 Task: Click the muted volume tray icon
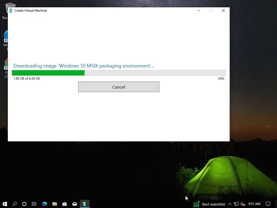(x=243, y=204)
